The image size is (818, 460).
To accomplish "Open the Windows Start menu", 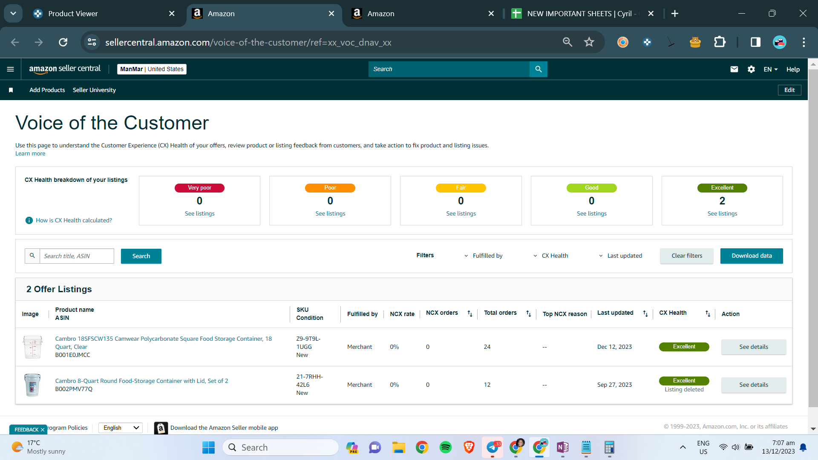I will pyautogui.click(x=208, y=447).
